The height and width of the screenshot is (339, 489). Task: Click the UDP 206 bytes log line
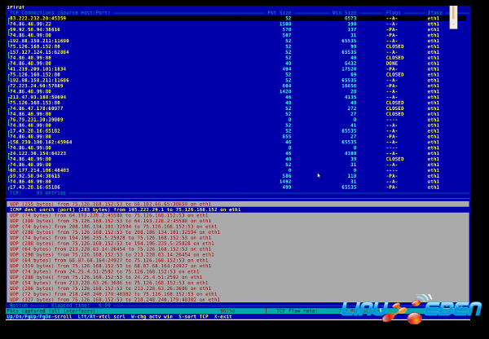click(238, 288)
